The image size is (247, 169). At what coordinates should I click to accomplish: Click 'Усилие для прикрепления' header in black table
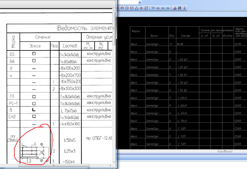[217, 30]
